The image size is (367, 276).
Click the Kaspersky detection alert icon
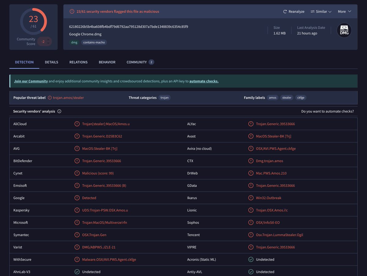pos(77,210)
